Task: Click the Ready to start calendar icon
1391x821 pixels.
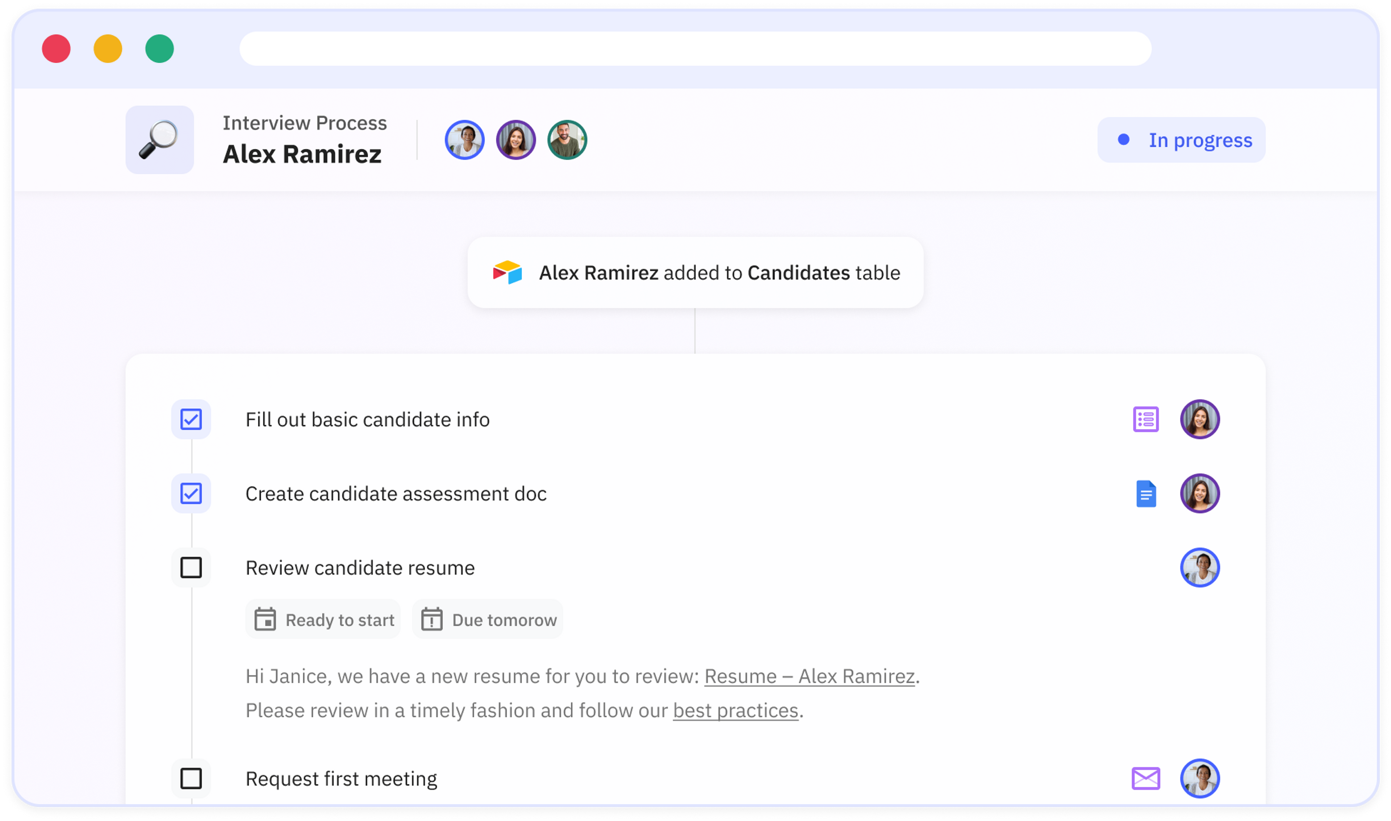Action: [x=265, y=619]
